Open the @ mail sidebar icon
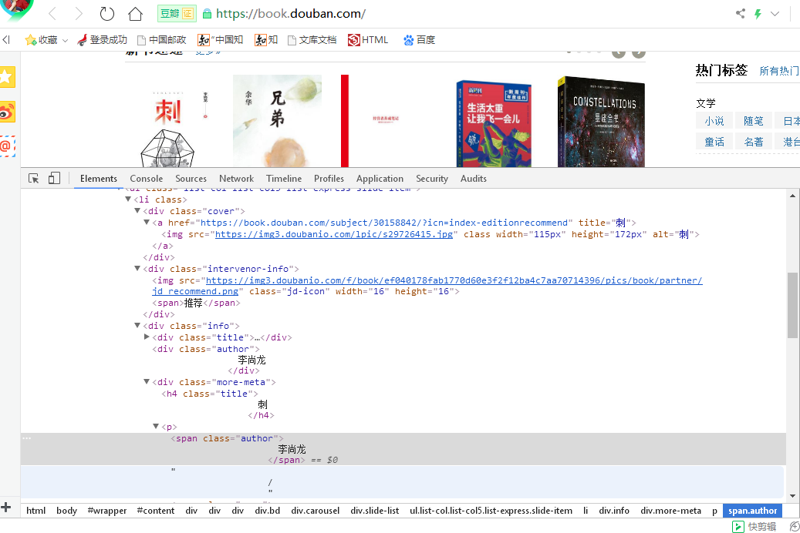Screen dimensions: 800x533 pyautogui.click(x=6, y=146)
